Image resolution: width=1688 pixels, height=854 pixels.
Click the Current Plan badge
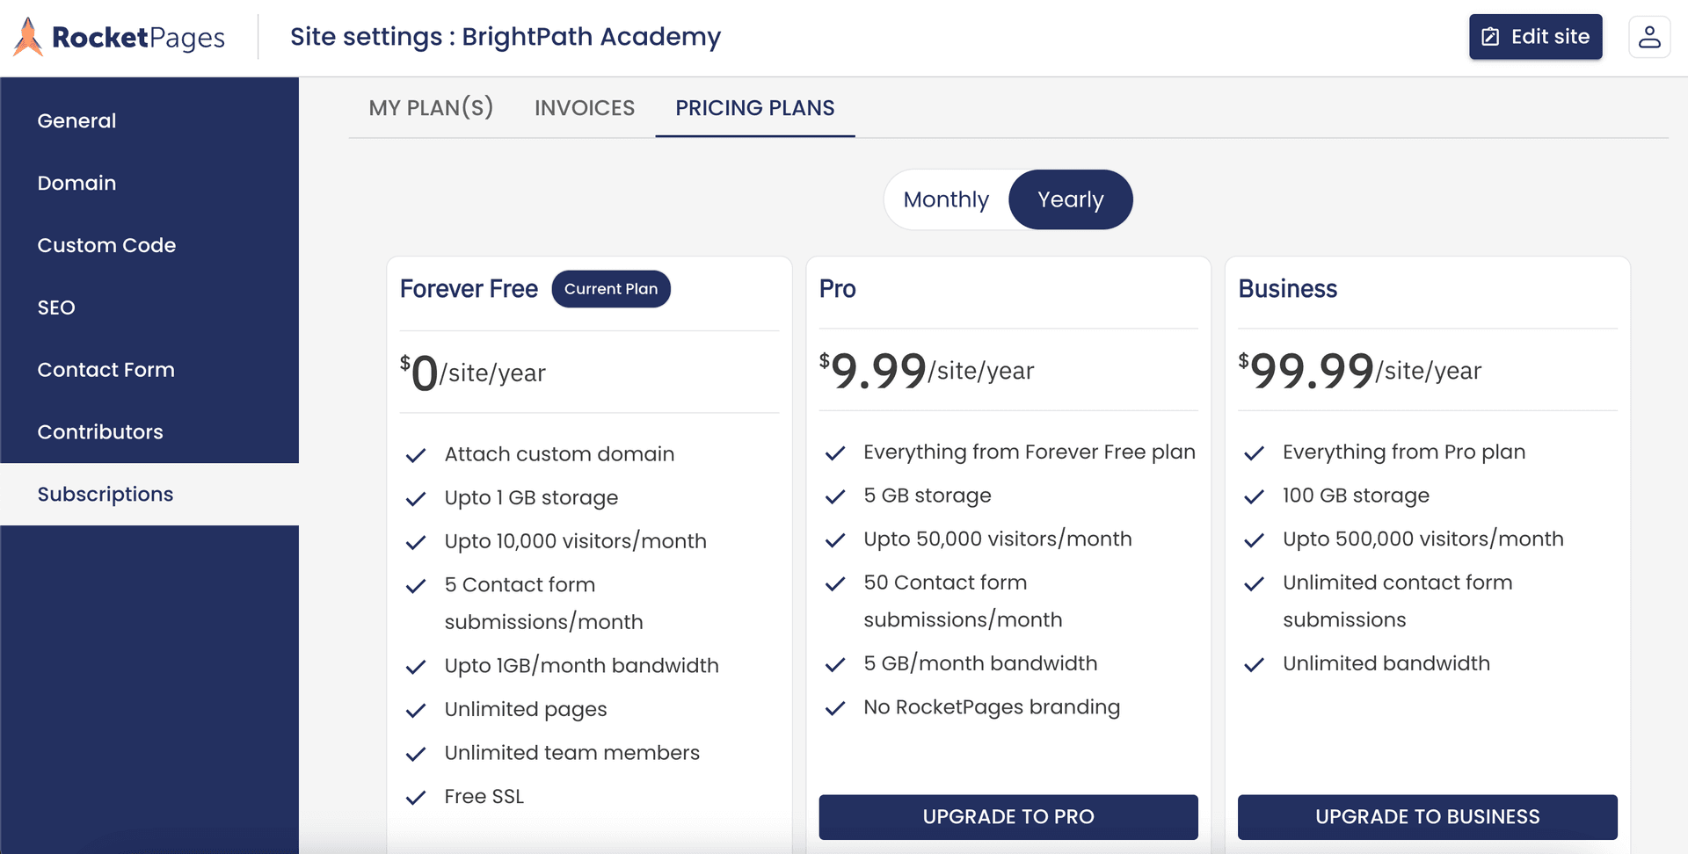click(x=611, y=289)
